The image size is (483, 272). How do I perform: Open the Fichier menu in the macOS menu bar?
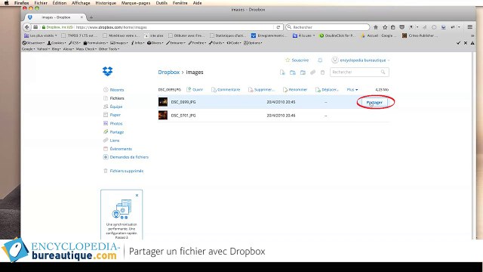point(41,3)
